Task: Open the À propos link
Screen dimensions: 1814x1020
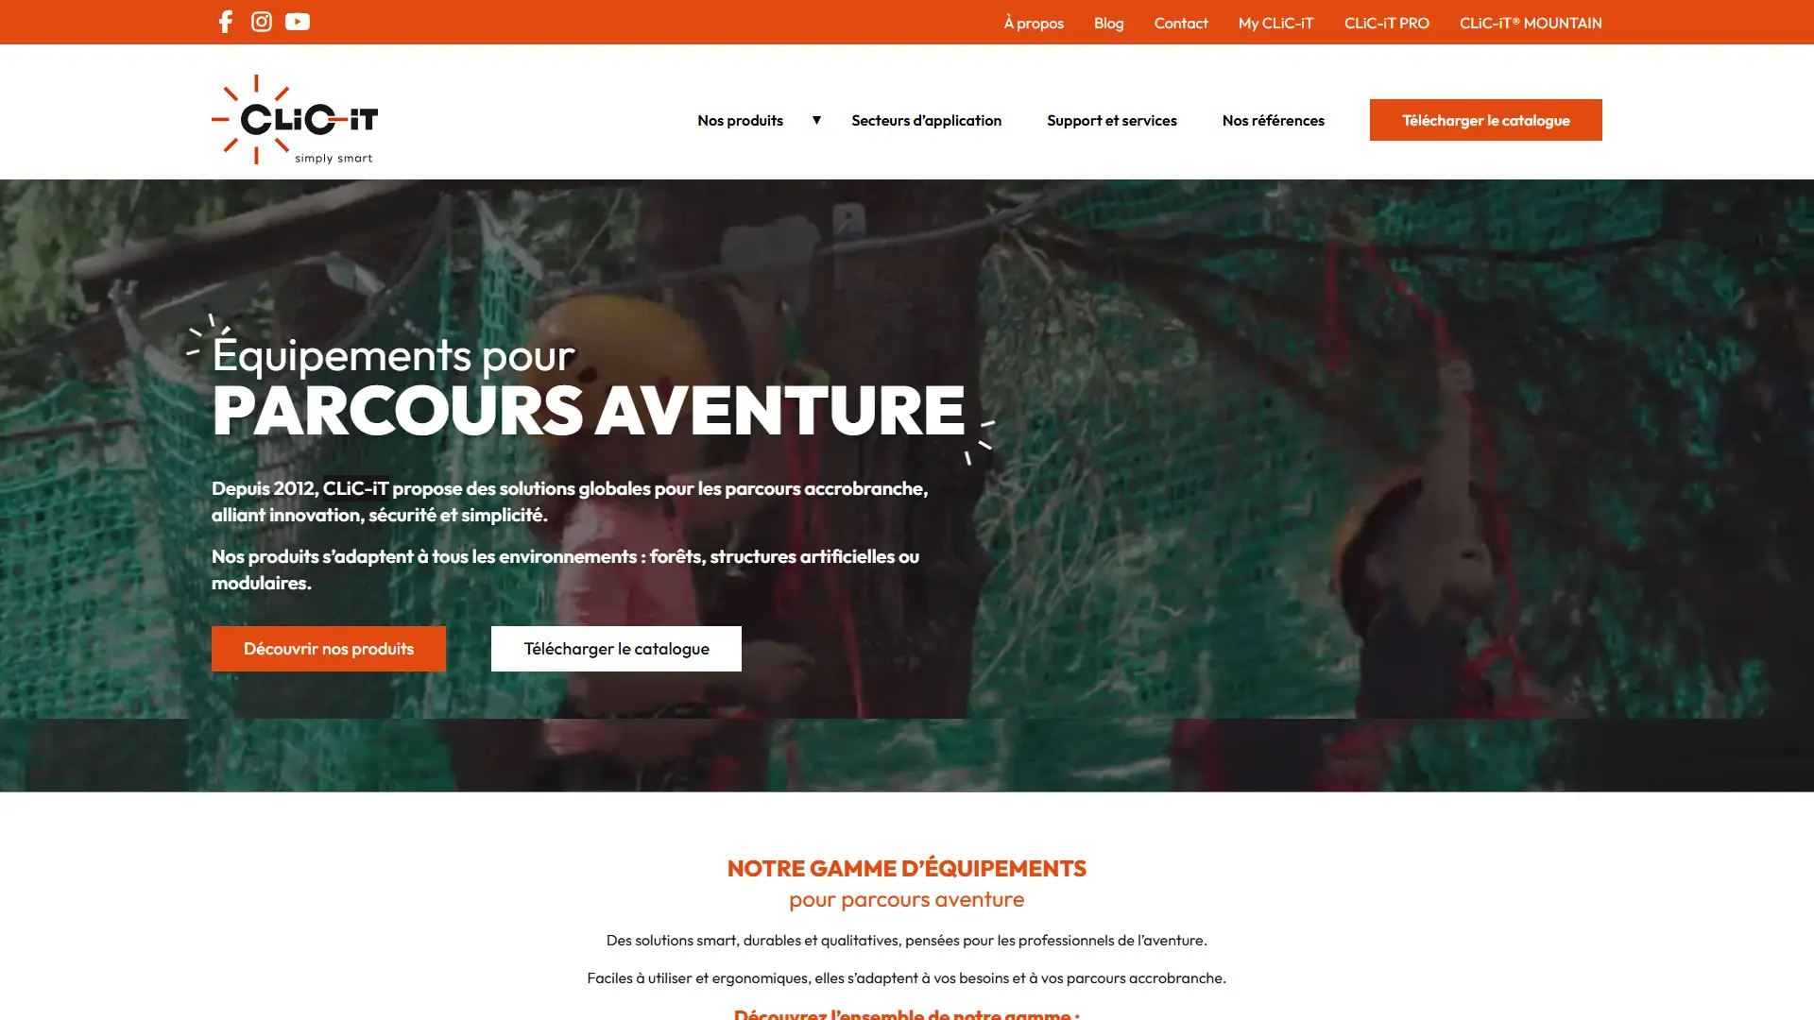Action: pos(1034,23)
